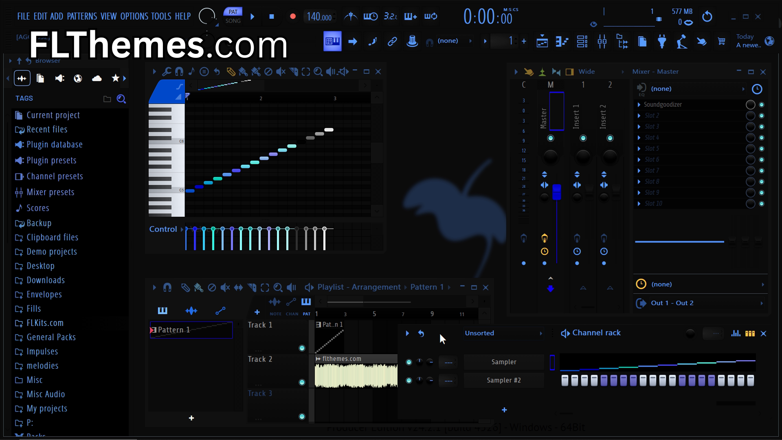Click browser cloud tab icon
Viewport: 782px width, 440px height.
point(97,78)
